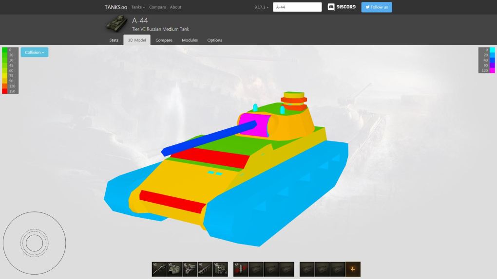Expand the Collision mode dropdown
The height and width of the screenshot is (279, 497).
point(34,52)
